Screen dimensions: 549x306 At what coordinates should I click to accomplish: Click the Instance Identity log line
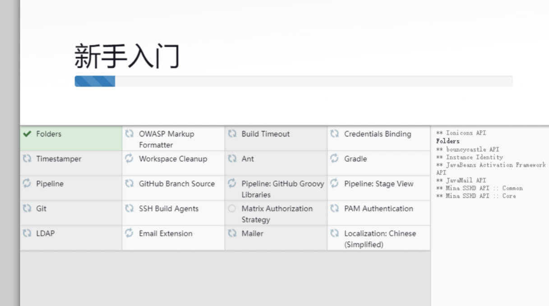pyautogui.click(x=470, y=157)
